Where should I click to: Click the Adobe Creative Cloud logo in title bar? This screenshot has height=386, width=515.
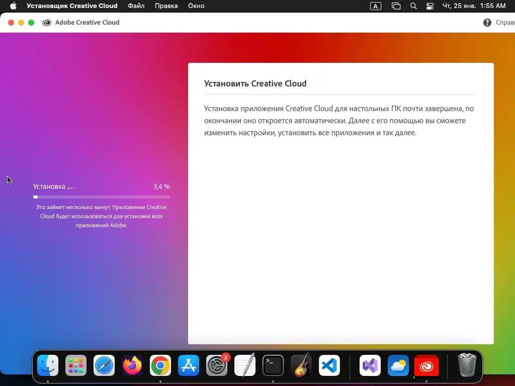47,23
